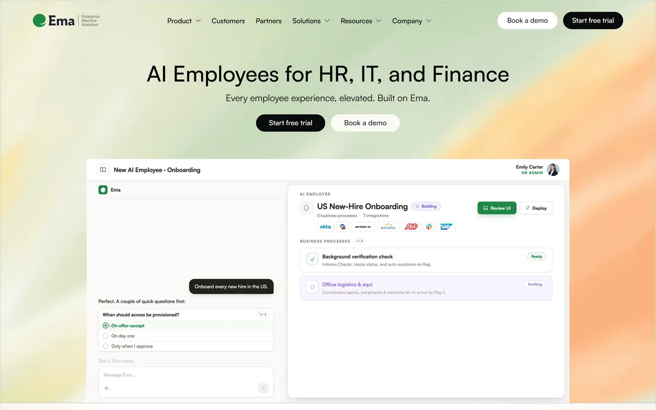The image size is (656, 410).
Task: Click the hero Start free trial button
Action: tap(291, 123)
